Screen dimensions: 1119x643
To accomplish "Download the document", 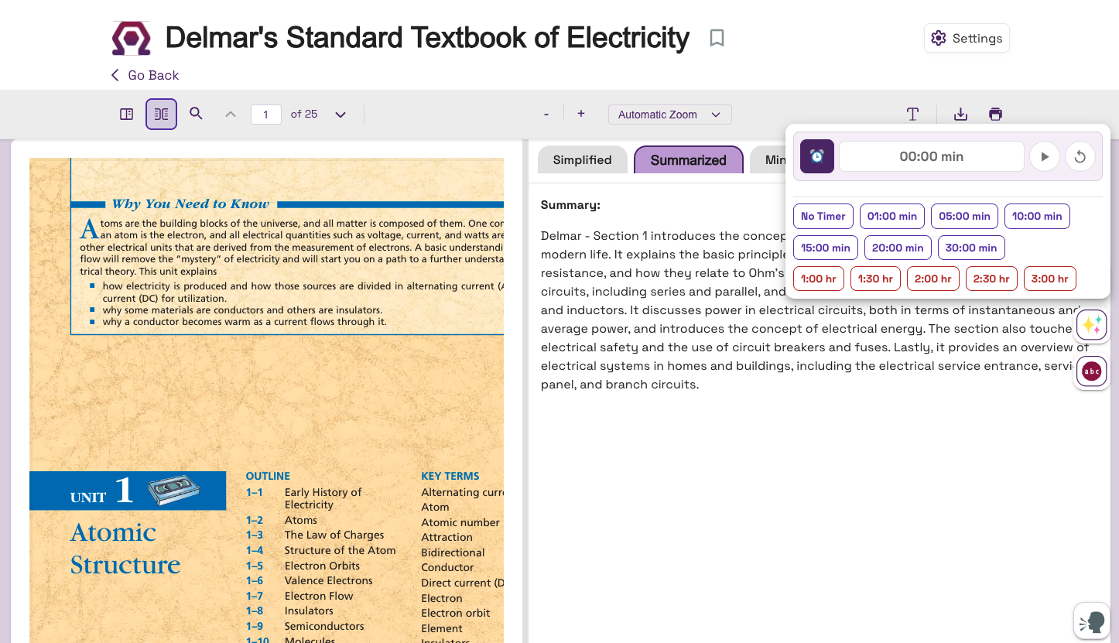I will point(960,115).
